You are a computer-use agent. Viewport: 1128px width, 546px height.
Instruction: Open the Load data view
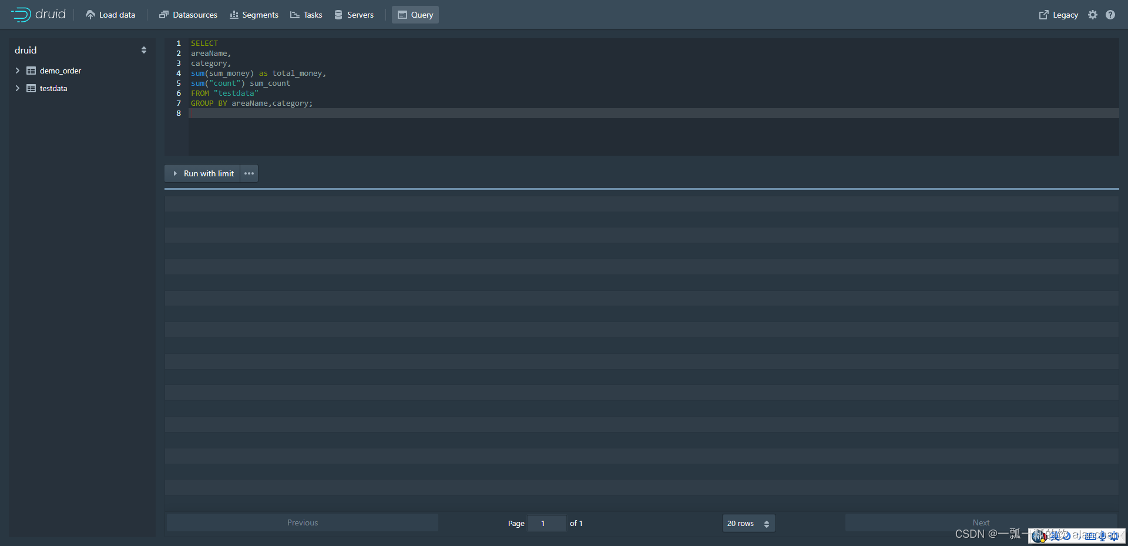click(110, 15)
